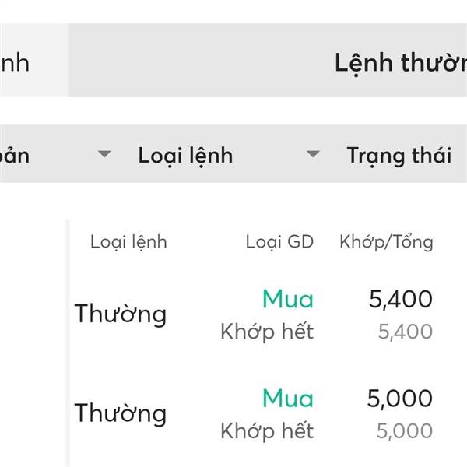
Task: Sort by the Loại GD column header
Action: click(279, 241)
